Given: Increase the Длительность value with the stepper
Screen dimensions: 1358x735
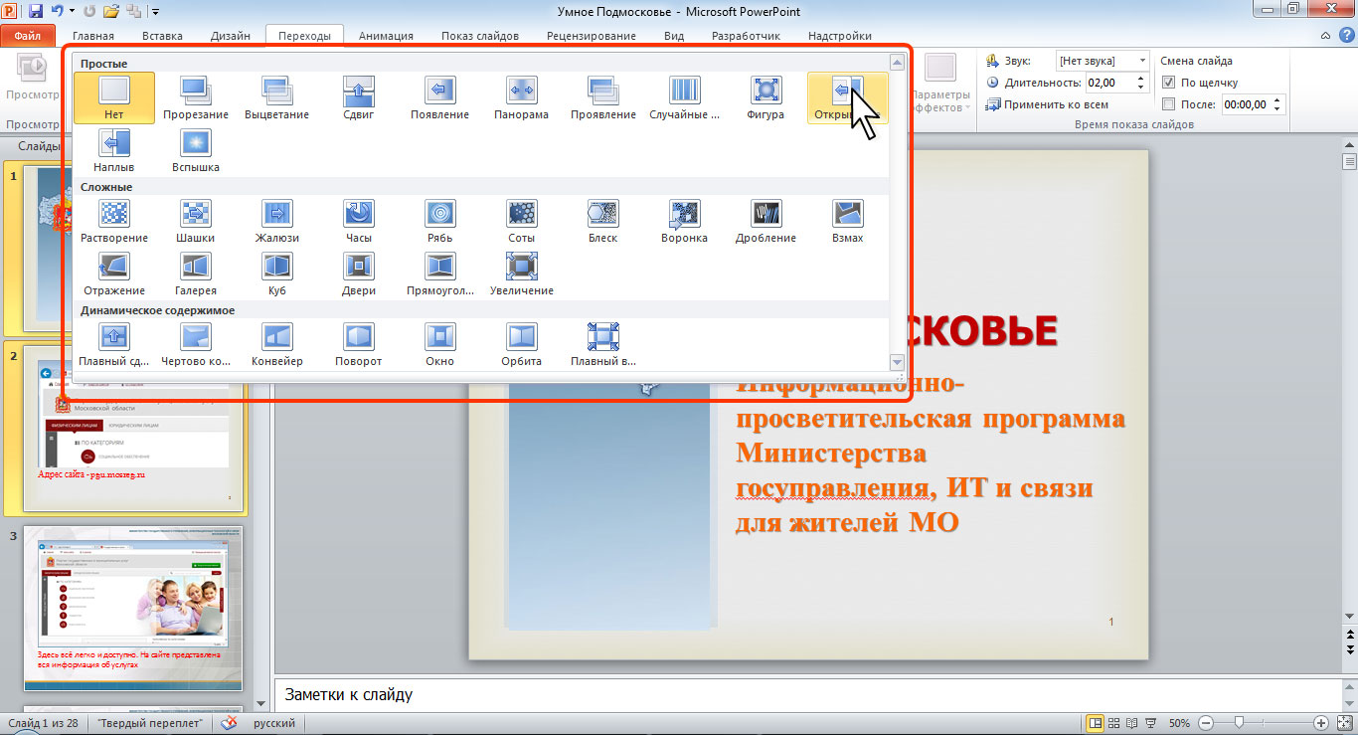Looking at the screenshot, I should pos(1140,78).
